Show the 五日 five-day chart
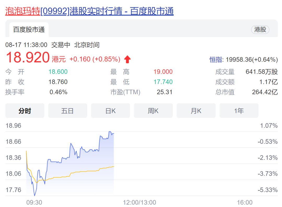The height and width of the screenshot is (207, 282). pos(68,111)
